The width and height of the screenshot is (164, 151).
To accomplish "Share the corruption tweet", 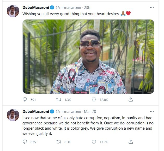I will 131,142.
